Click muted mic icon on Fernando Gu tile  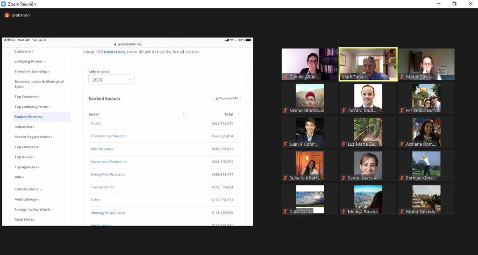point(402,110)
